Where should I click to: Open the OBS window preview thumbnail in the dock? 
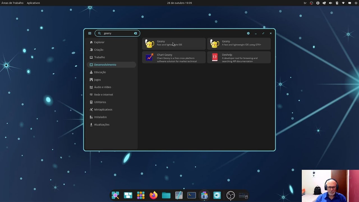tap(243, 196)
